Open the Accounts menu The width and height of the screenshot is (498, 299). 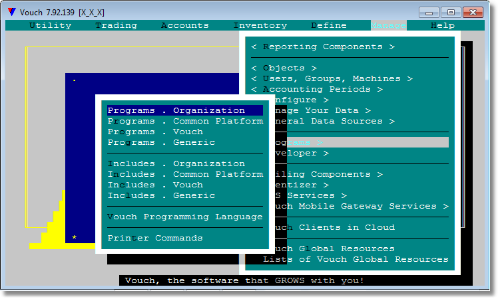(x=185, y=25)
